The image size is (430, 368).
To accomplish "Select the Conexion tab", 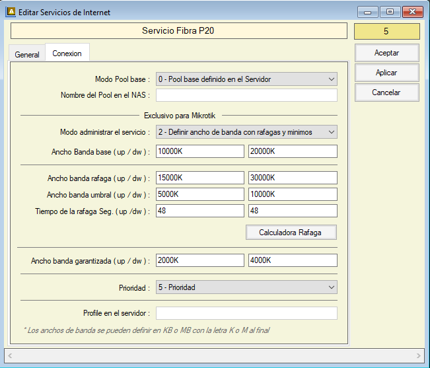I will pos(67,54).
